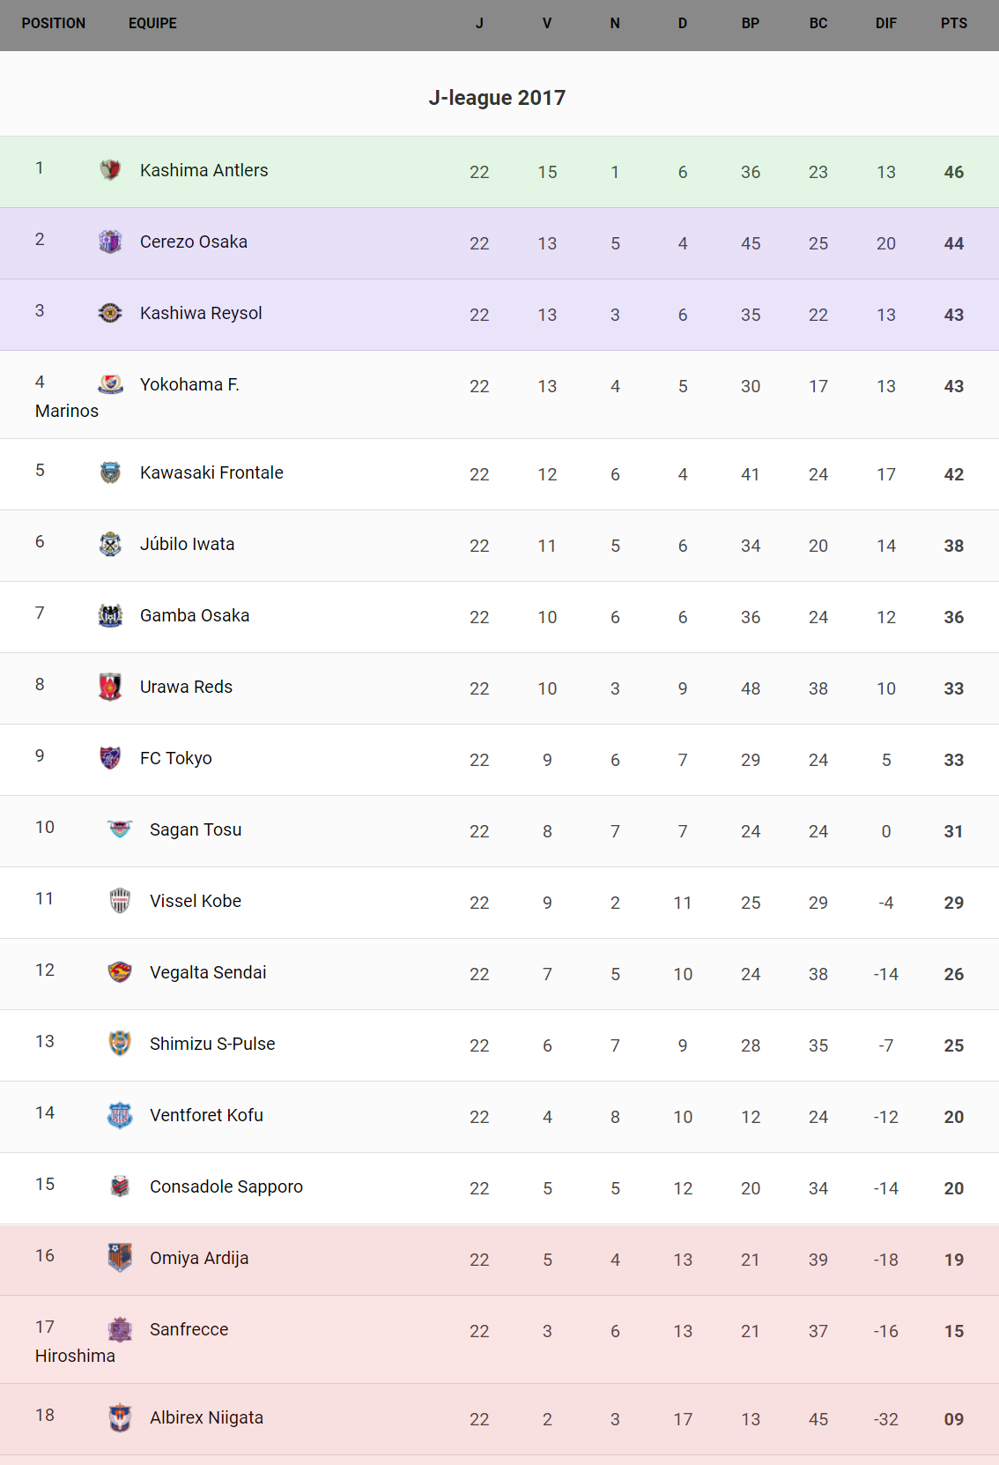Click the Kashiwa Reysol crest icon

coord(110,312)
